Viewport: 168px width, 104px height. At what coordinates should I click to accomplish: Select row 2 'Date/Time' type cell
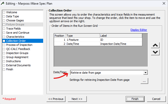click(83, 44)
